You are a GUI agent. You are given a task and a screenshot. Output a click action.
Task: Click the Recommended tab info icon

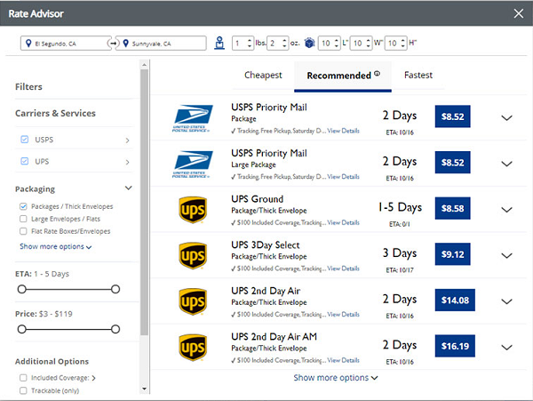tap(377, 73)
